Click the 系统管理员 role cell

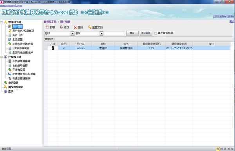click(126, 48)
